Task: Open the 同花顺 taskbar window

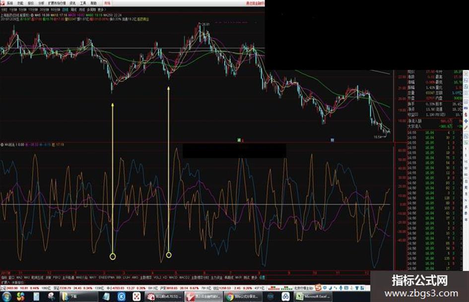Action: 164,297
